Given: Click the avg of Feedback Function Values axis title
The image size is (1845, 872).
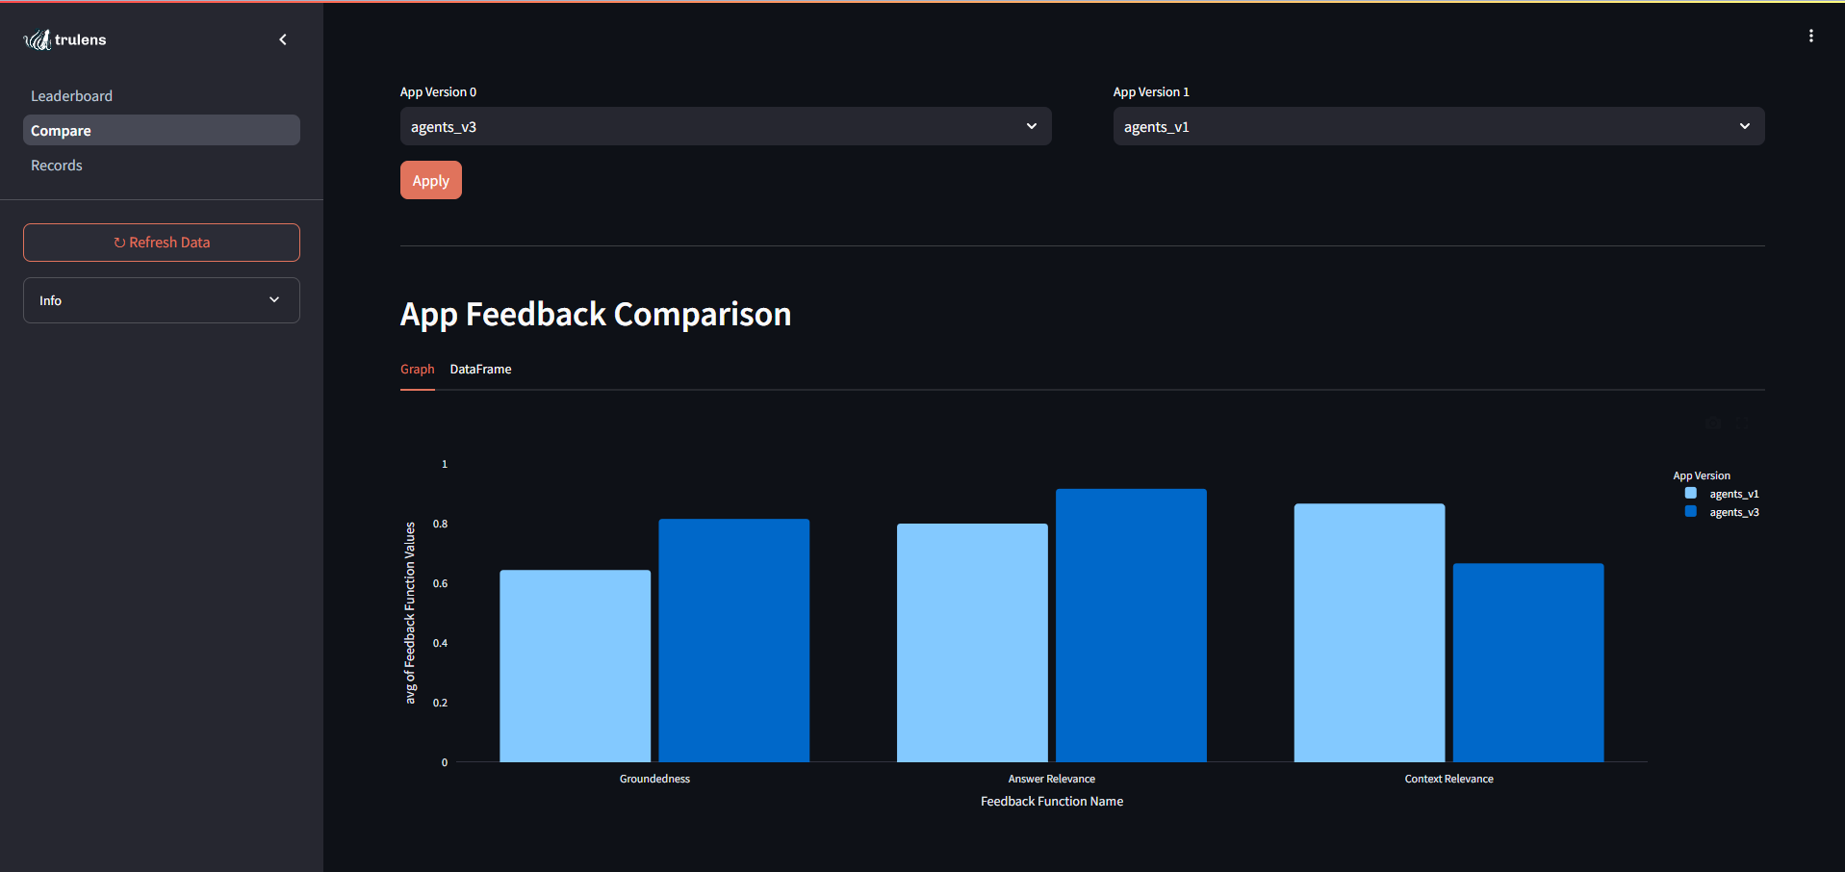Looking at the screenshot, I should coord(410,613).
